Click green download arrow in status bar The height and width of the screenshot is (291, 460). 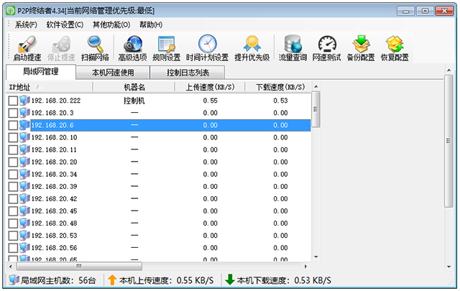[230, 280]
